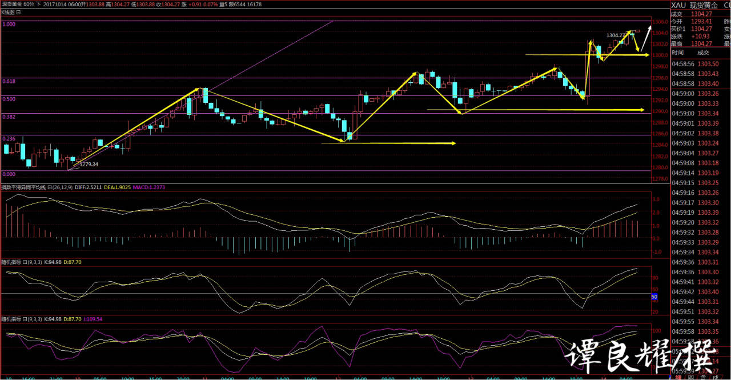Screen dimensions: 731x380
Task: Select the 0.618 Fibonacci level label
Action: (9, 81)
